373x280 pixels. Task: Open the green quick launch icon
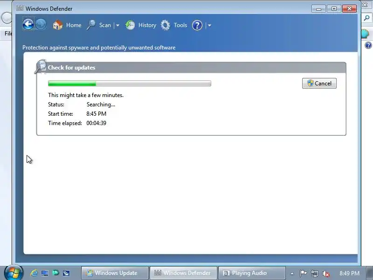point(55,273)
